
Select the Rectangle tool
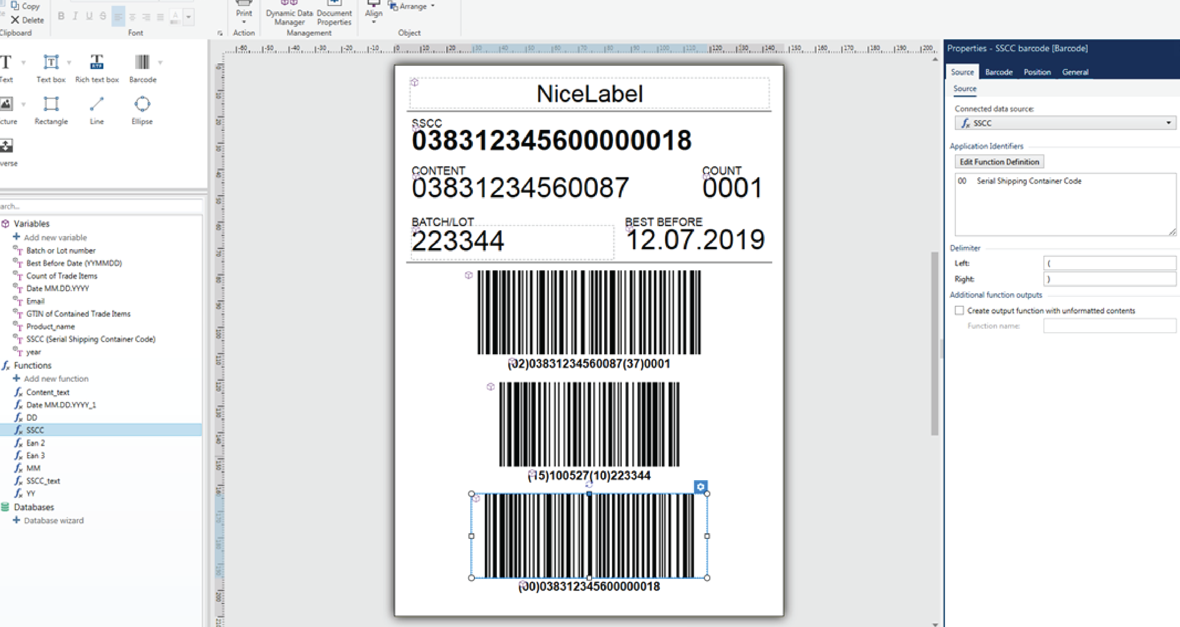tap(51, 110)
